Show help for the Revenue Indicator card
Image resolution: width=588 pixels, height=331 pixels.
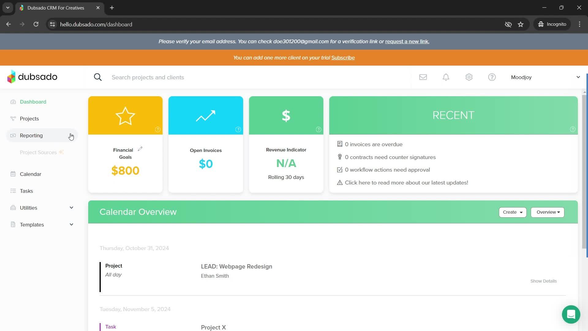(318, 130)
